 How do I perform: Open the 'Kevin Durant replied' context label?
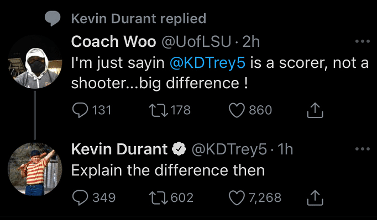tap(139, 19)
